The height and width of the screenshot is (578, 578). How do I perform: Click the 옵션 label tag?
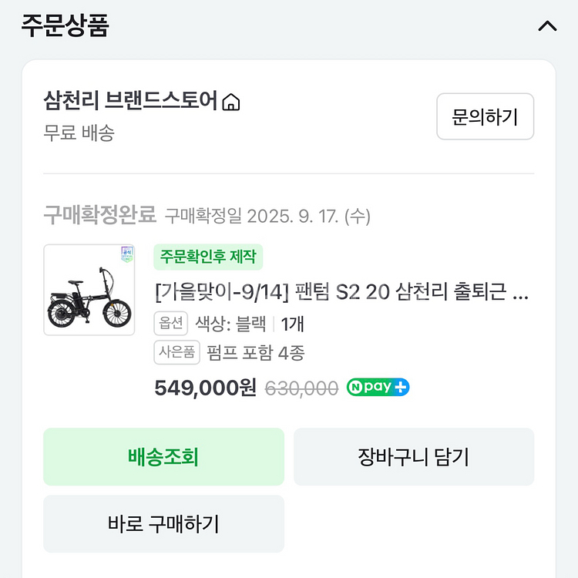tap(171, 324)
